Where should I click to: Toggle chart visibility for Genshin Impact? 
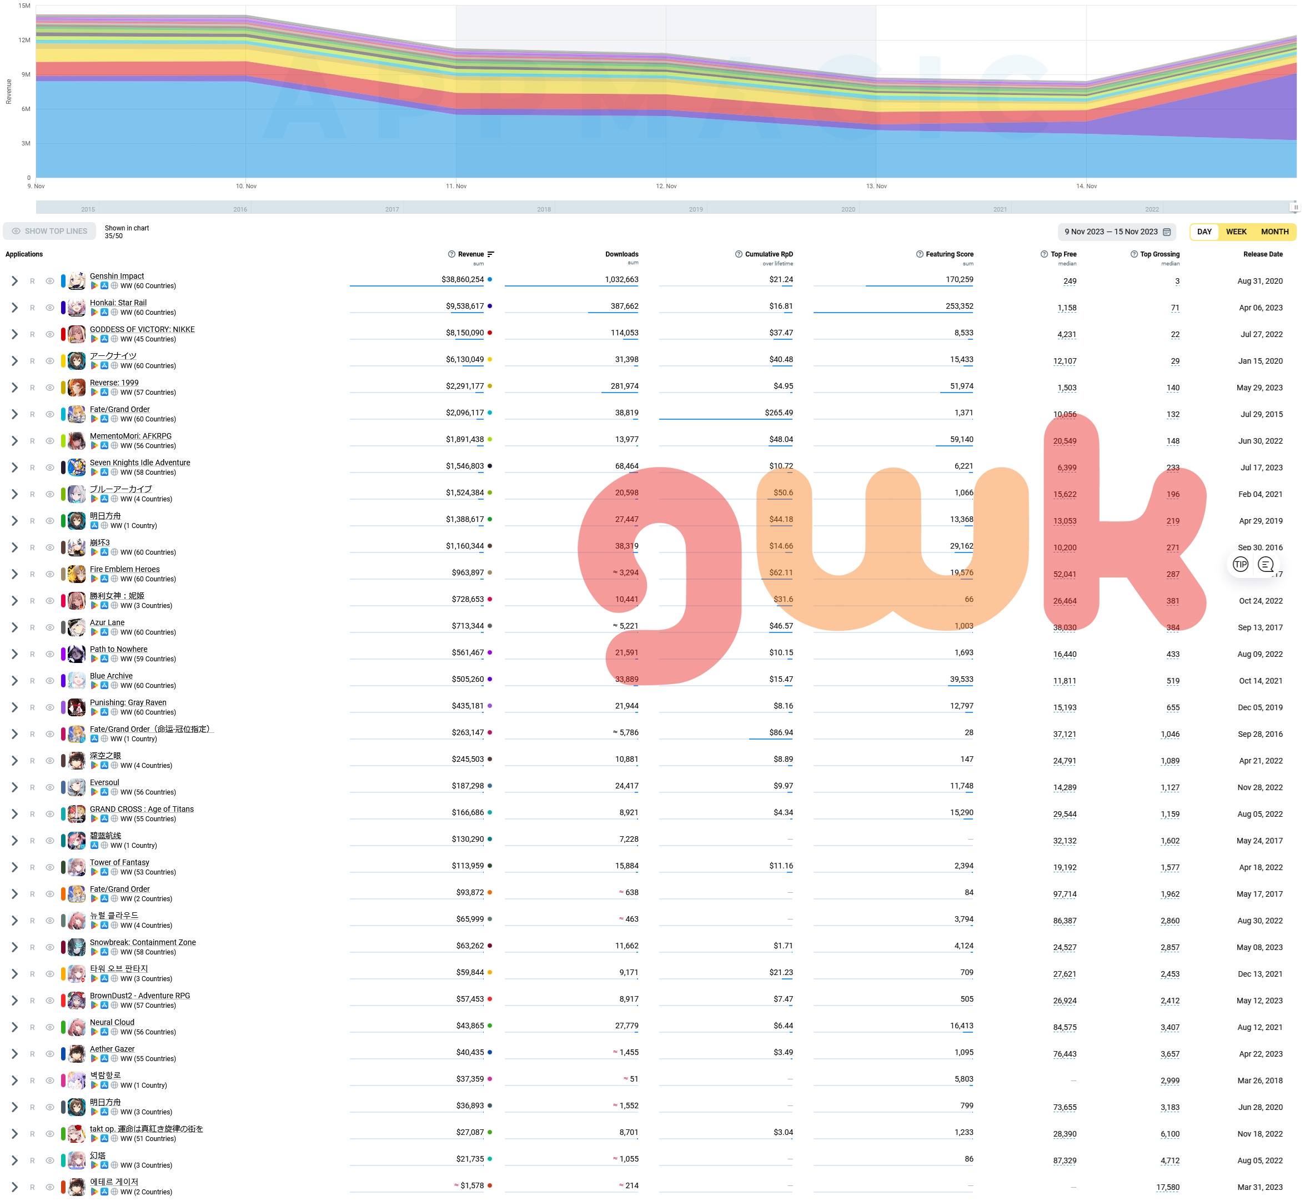tap(50, 281)
